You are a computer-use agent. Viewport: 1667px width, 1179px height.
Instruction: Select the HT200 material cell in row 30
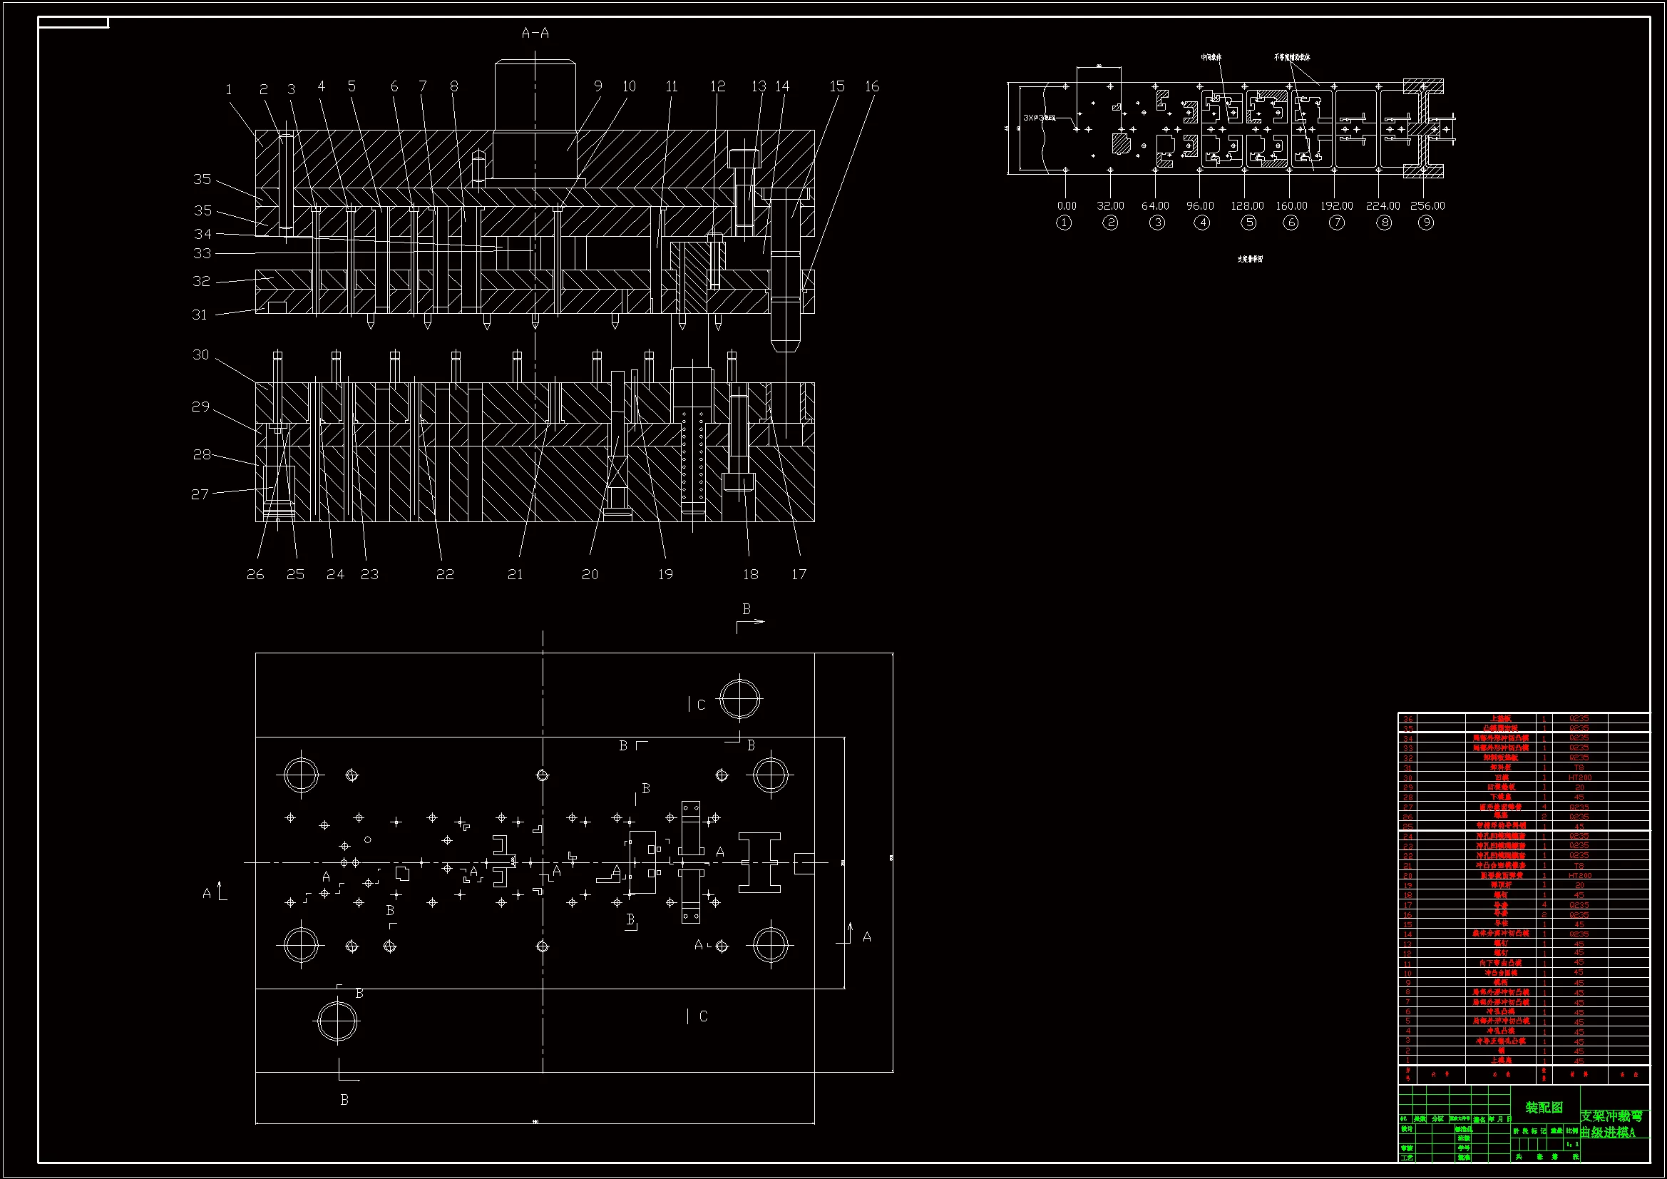(x=1579, y=777)
